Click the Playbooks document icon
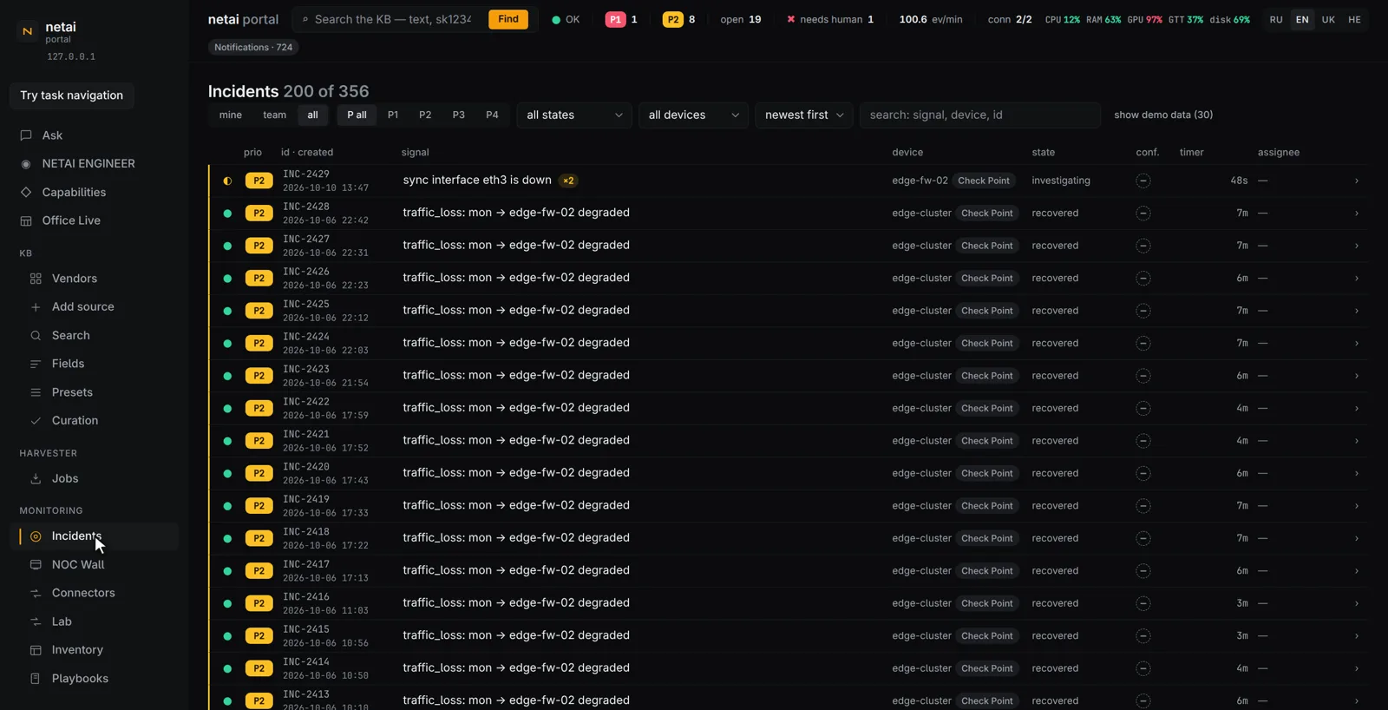Viewport: 1388px width, 710px height. pos(36,679)
